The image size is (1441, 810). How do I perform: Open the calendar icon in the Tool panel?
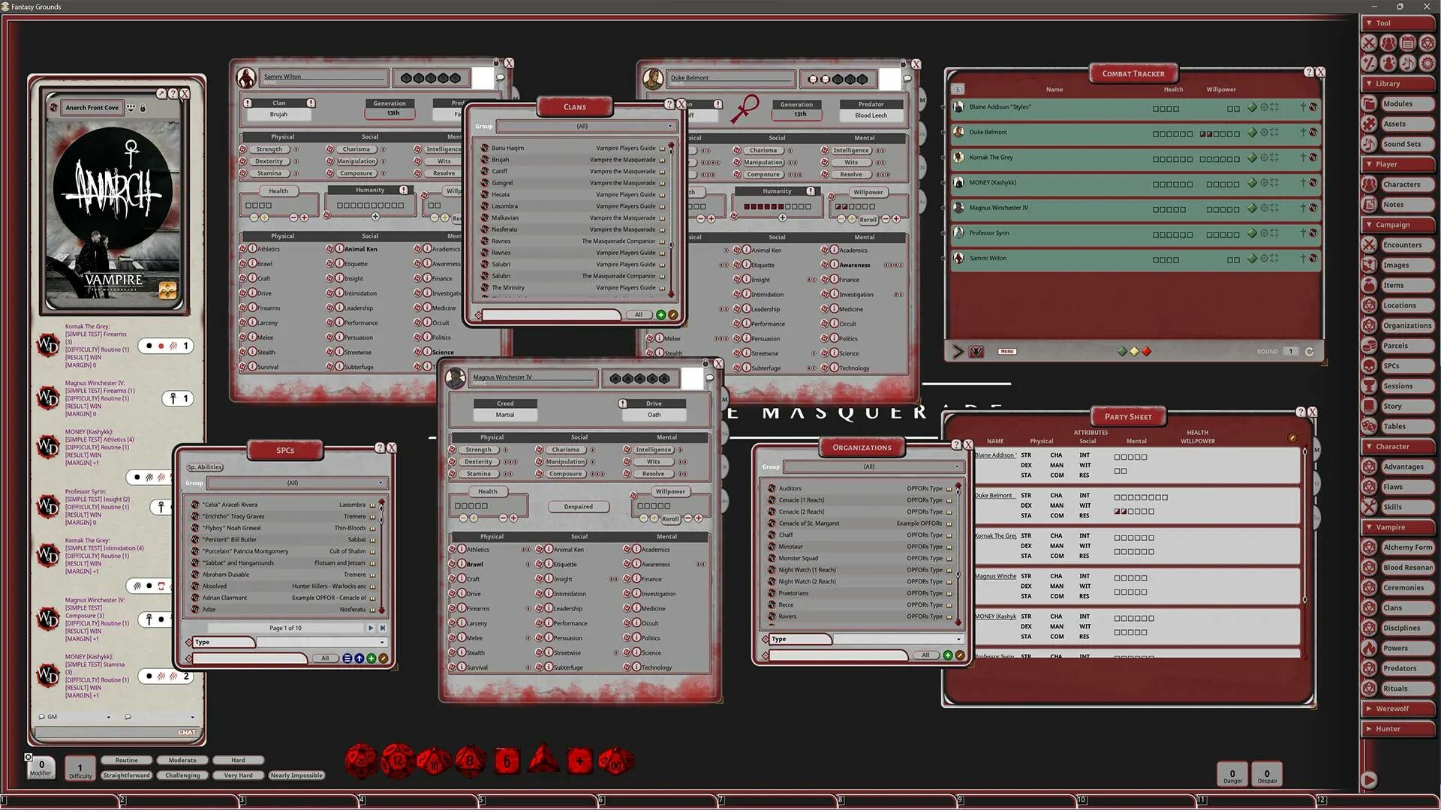pyautogui.click(x=1407, y=43)
